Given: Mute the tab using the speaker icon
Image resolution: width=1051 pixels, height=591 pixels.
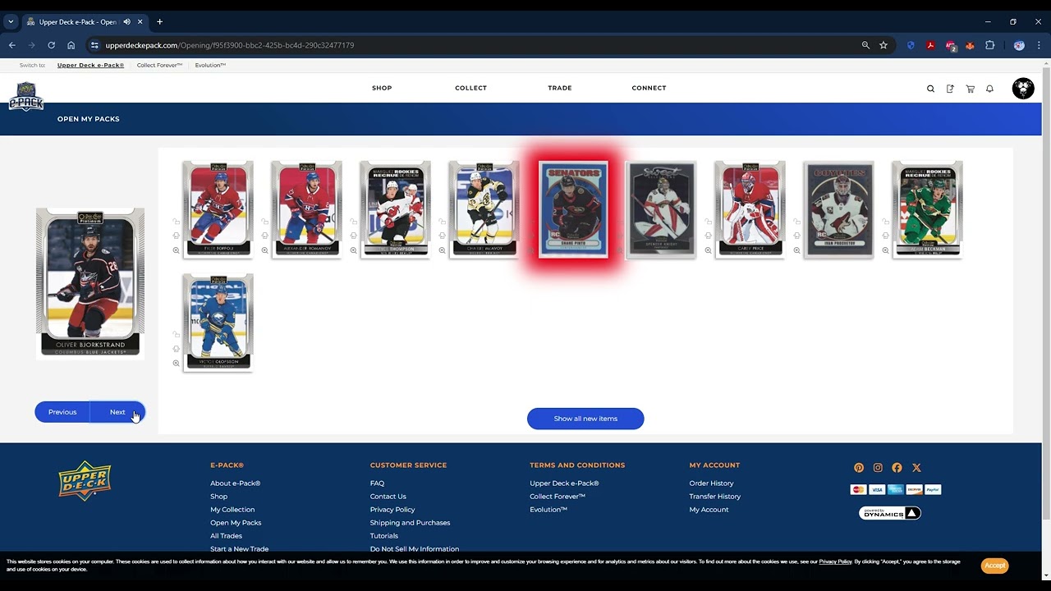Looking at the screenshot, I should [x=126, y=22].
